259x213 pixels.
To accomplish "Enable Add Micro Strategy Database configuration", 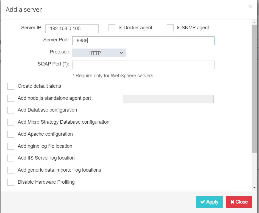I will click(11, 122).
